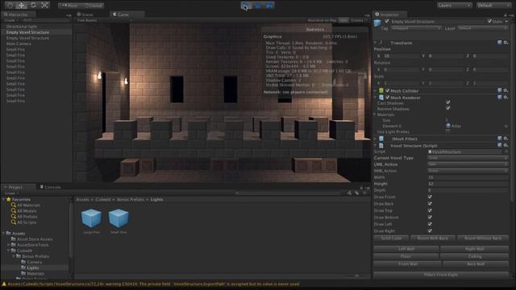Toggle the Stats button in Game view
This screenshot has height=290, width=516.
click(x=343, y=20)
